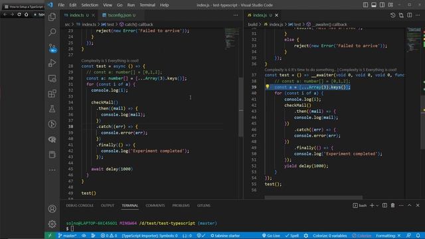Open the Selection menu
This screenshot has height=239, width=425.
coord(90,5)
